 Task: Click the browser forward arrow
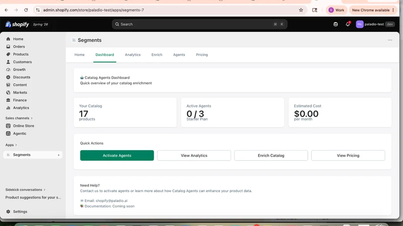click(16, 10)
